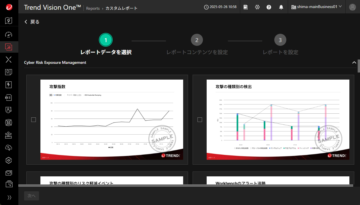
Task: Click the Workbenchのアラート追跡 thumbnail
Action: [278, 180]
